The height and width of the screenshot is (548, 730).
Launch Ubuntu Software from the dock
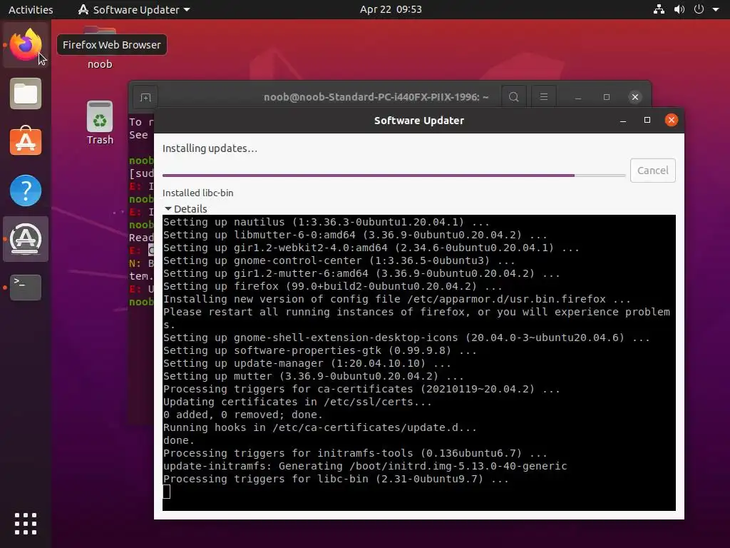(x=26, y=142)
